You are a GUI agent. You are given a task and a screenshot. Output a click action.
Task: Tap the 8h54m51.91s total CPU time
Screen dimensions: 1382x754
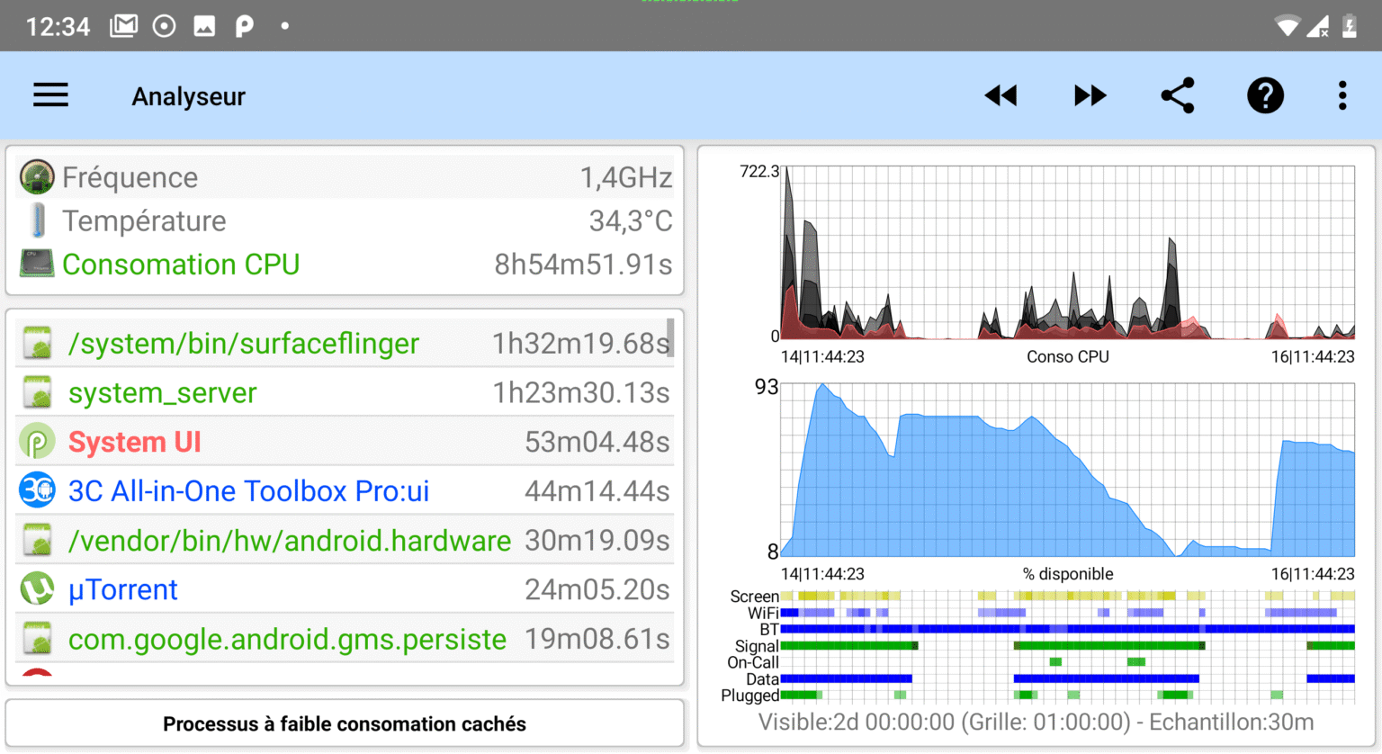[x=583, y=265]
